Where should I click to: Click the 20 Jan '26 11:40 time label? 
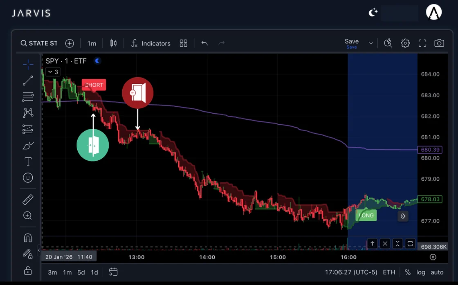coord(69,257)
